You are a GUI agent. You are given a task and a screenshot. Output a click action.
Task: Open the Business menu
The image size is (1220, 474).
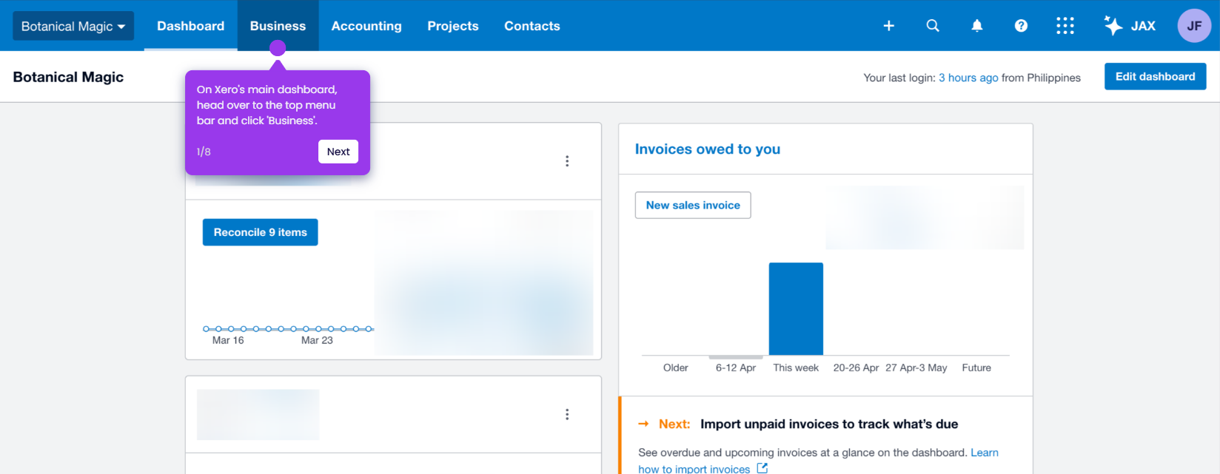coord(278,26)
